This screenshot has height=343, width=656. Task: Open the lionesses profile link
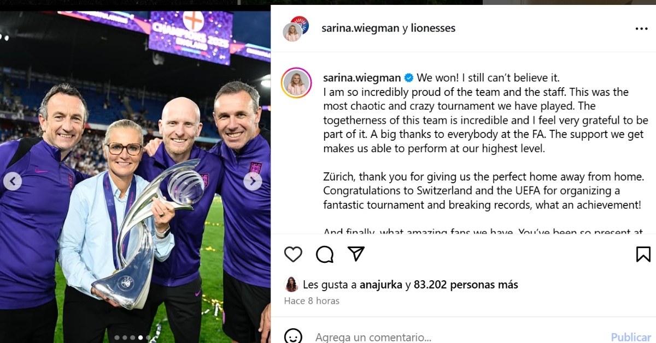click(433, 28)
